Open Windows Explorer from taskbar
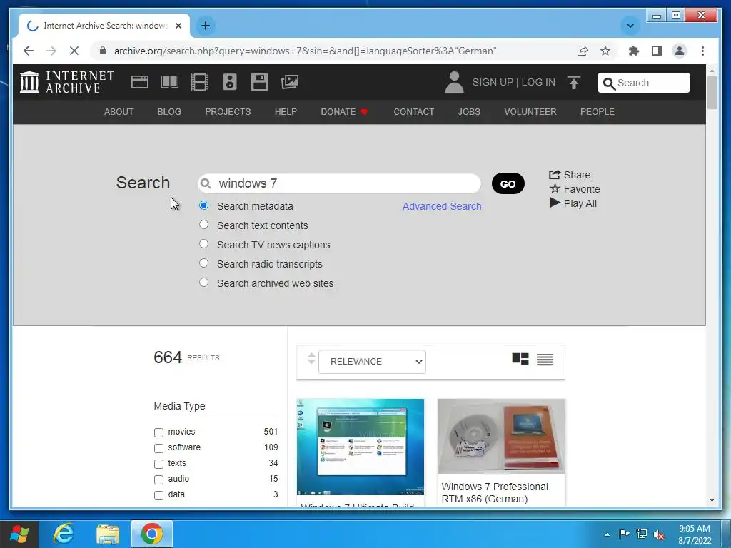Screen dimensions: 731x548 point(108,534)
